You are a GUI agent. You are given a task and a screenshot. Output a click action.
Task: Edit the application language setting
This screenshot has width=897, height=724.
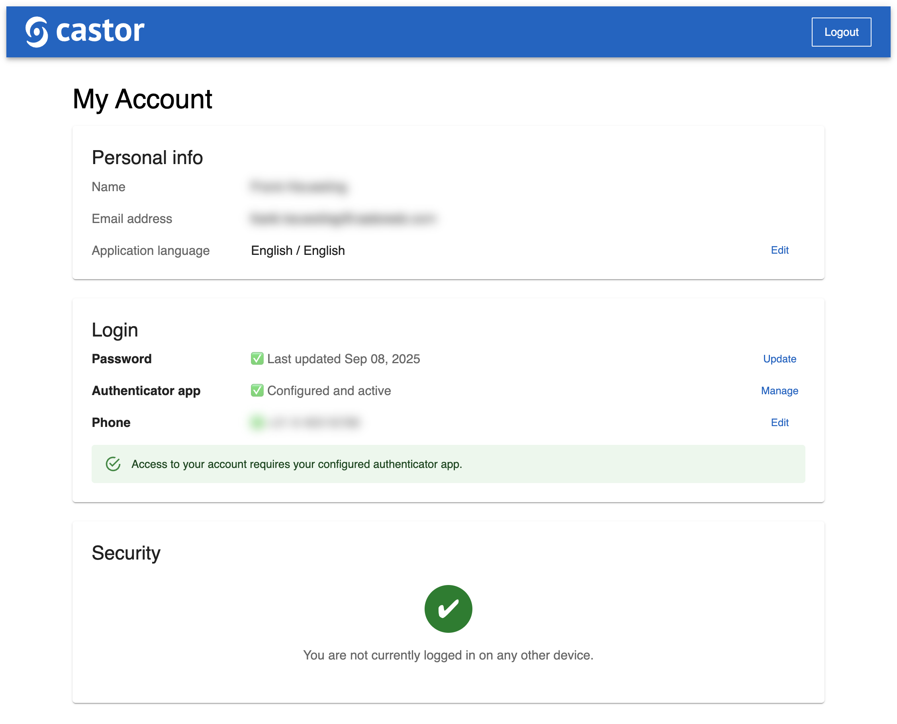click(x=779, y=250)
